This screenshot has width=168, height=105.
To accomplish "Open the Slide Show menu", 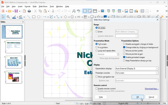I will (x=43, y=6).
